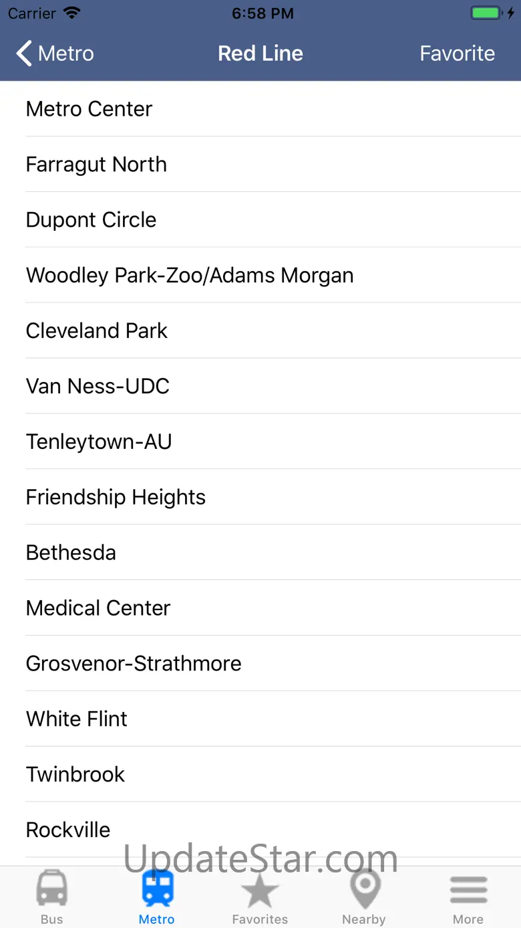
Task: Tap the Metro train icon
Action: (x=157, y=890)
